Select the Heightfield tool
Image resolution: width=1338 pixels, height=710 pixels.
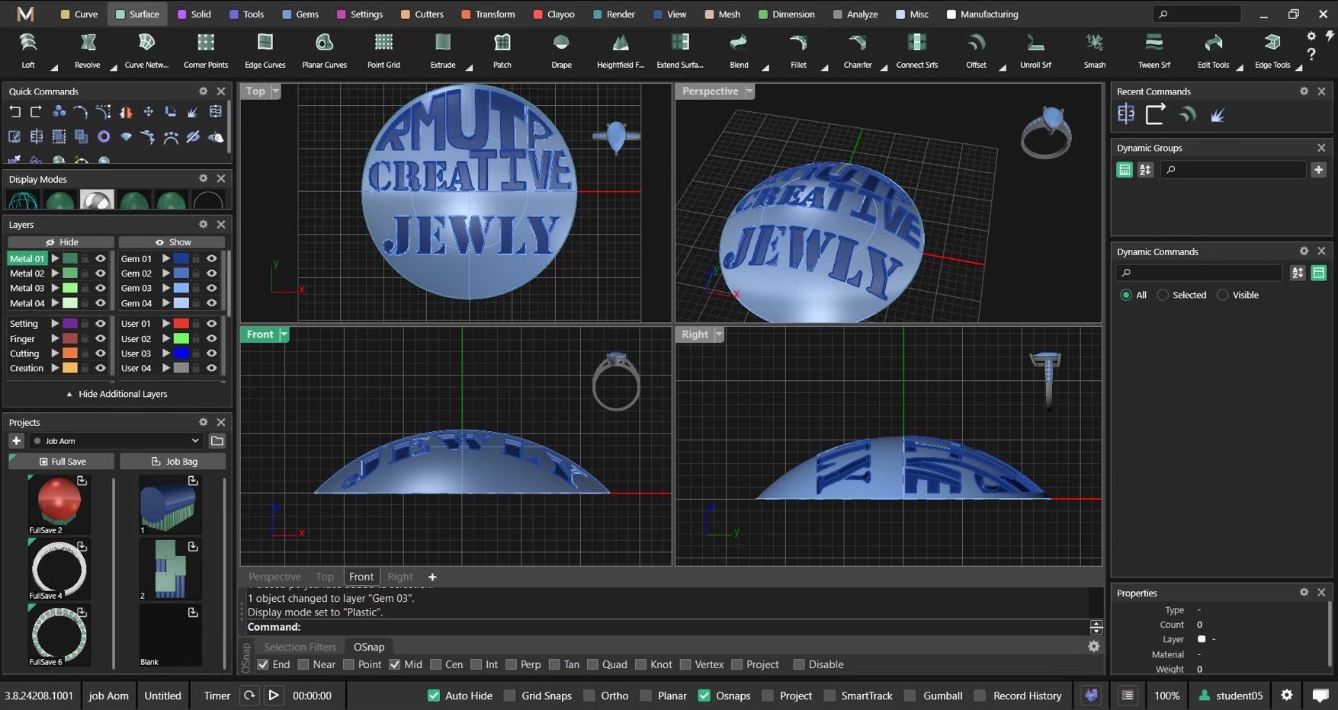coord(621,50)
